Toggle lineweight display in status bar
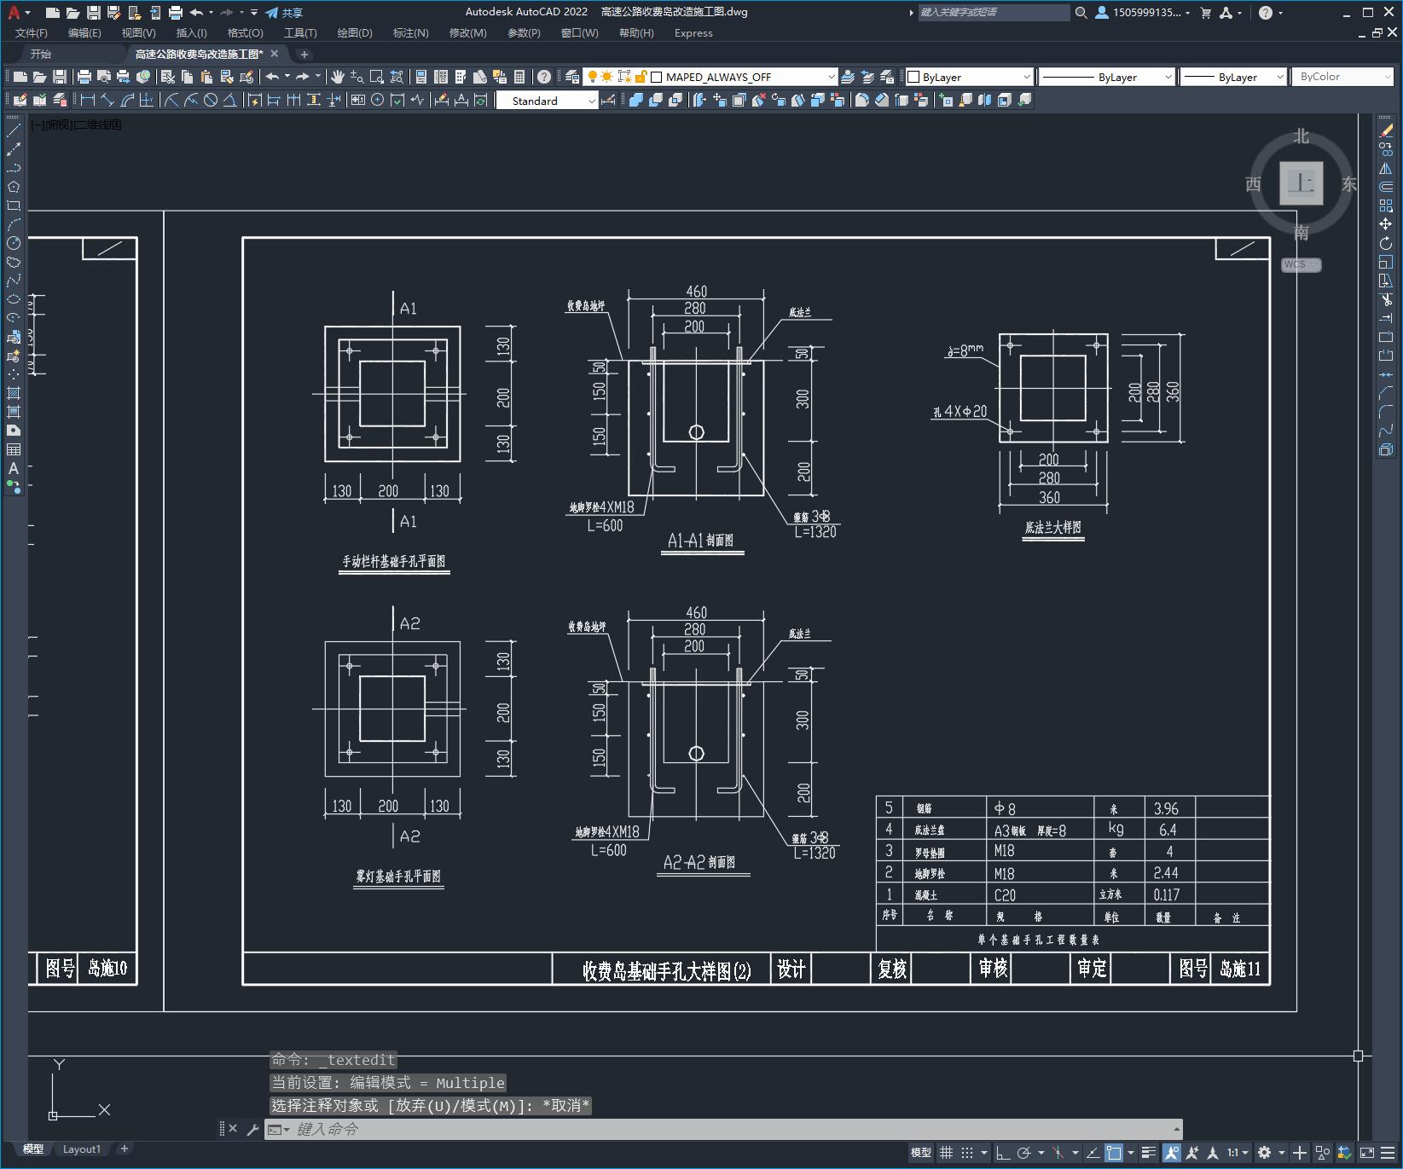 1149,1153
